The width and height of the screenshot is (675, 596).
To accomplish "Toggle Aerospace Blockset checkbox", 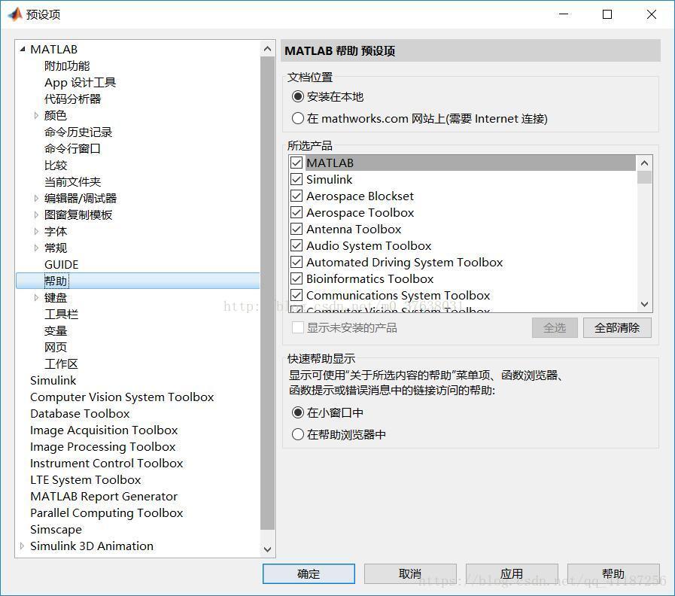I will click(296, 196).
